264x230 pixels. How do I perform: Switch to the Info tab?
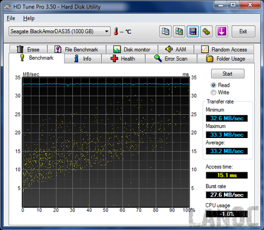[83, 59]
